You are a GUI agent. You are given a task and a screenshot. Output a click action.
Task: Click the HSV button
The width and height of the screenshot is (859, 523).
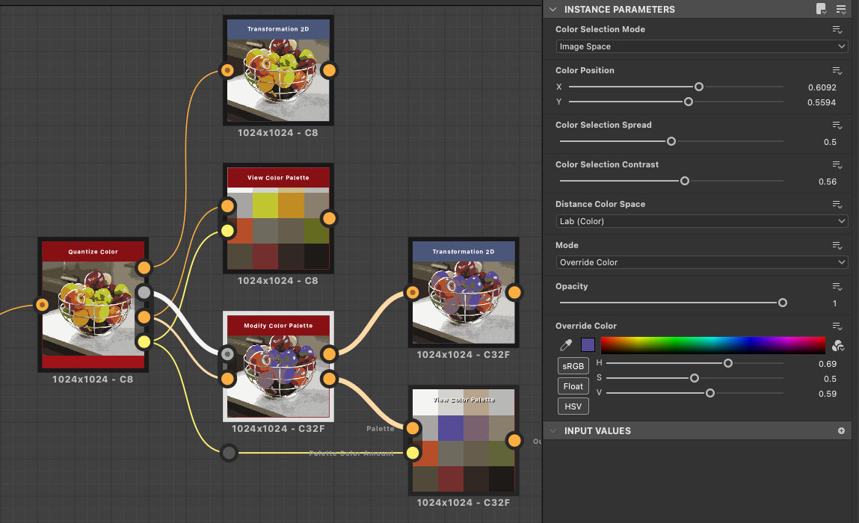573,406
